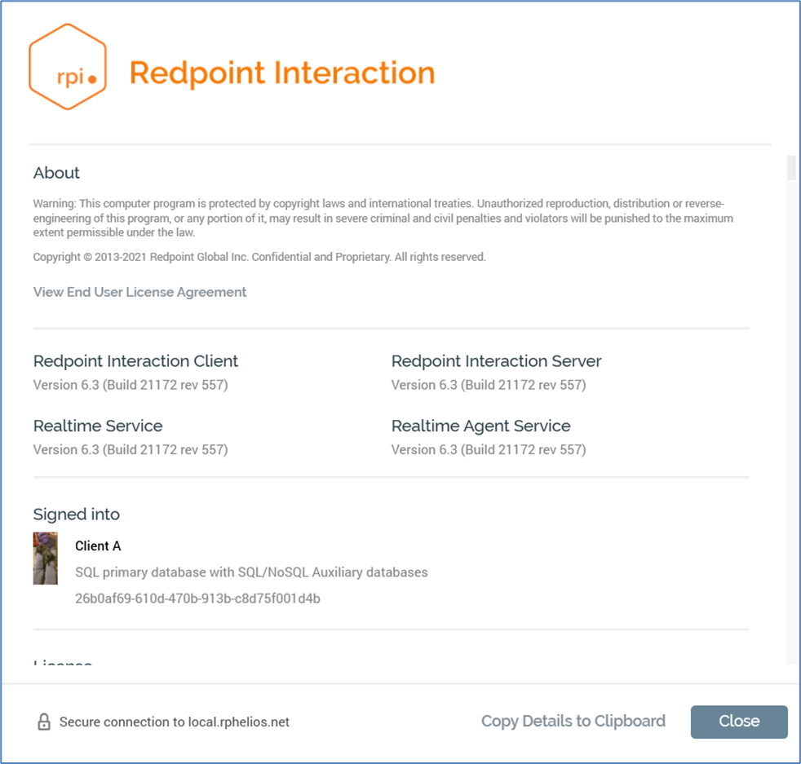The height and width of the screenshot is (764, 801).
Task: Close the About dialog with Close button
Action: coord(738,722)
